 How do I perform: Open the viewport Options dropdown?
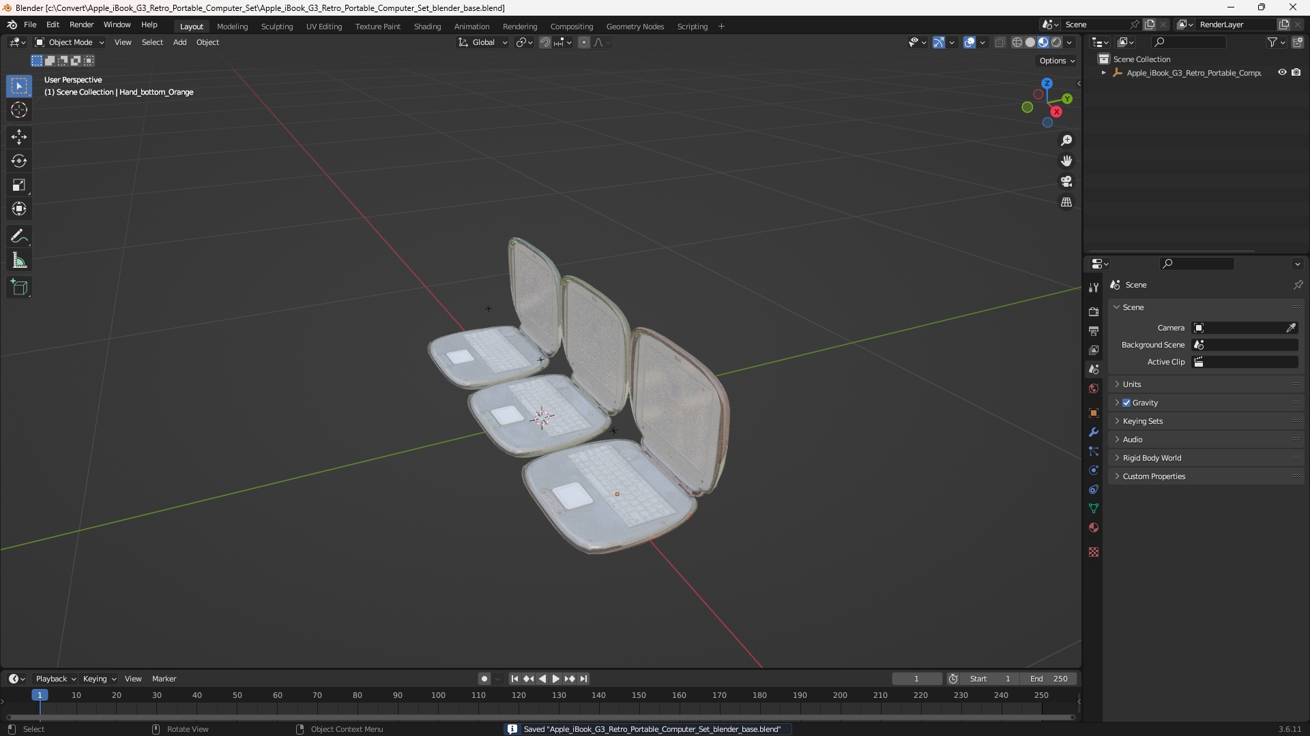point(1057,61)
